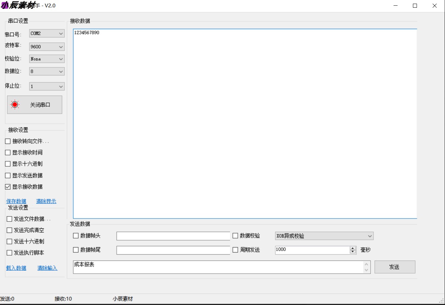Click the 载入数据 link
Viewport: 445px width, 305px height.
[x=16, y=268]
